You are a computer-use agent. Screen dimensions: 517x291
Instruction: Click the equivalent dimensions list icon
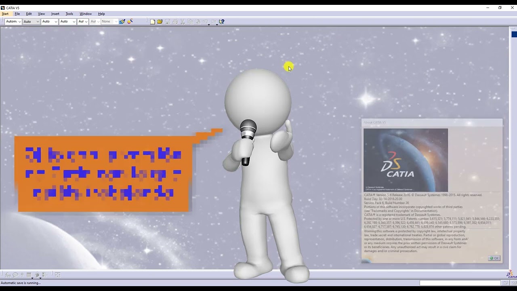pyautogui.click(x=45, y=275)
